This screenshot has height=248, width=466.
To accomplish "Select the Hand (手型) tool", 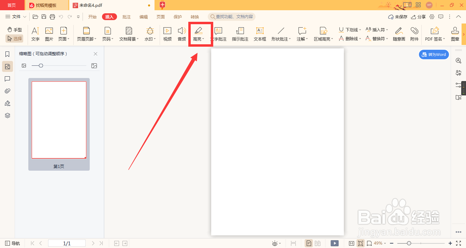I will pos(14,30).
